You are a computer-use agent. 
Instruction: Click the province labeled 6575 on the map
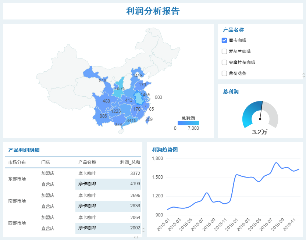(121, 88)
